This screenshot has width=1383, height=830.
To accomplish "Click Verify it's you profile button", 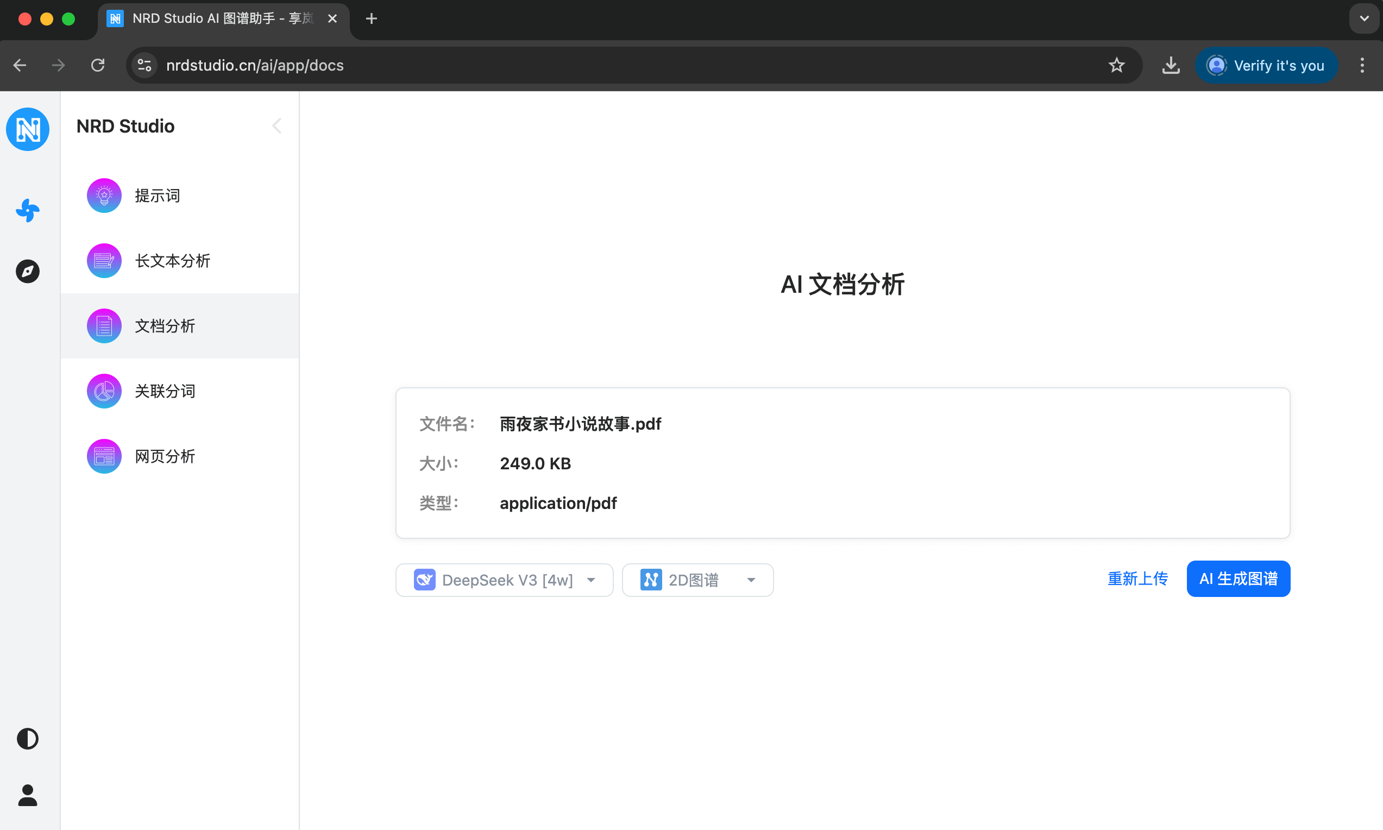I will tap(1266, 65).
